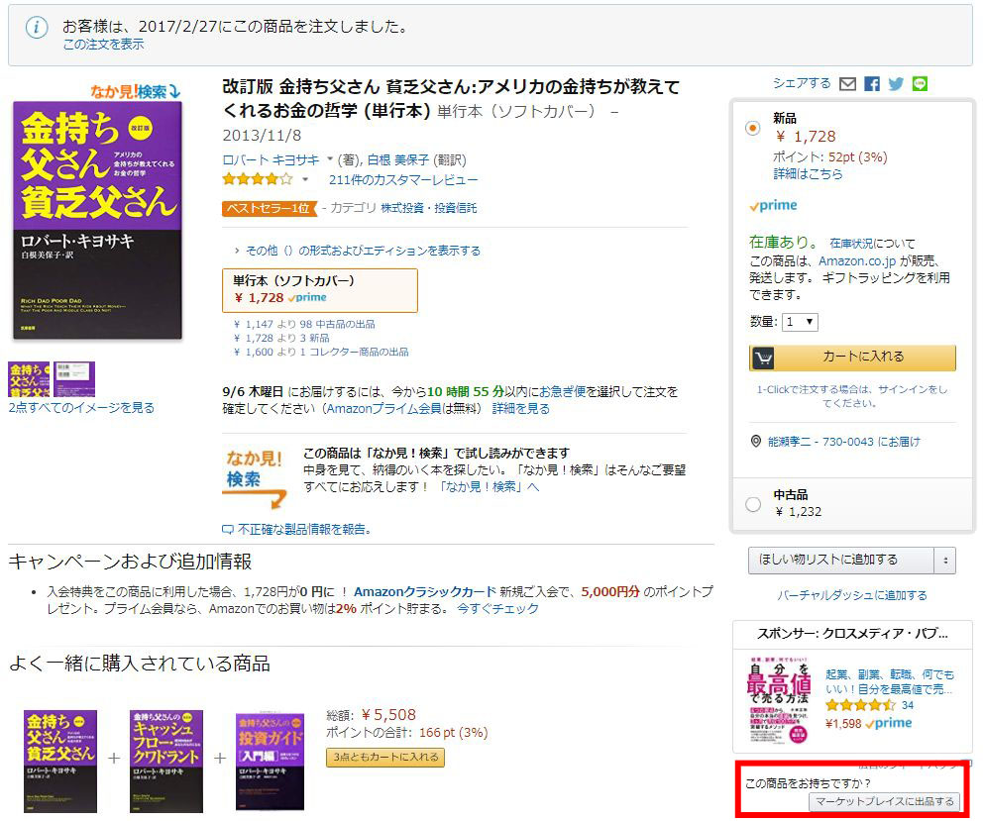This screenshot has height=821, width=983.
Task: Open 211件のカスタマーレビュー link
Action: (403, 180)
